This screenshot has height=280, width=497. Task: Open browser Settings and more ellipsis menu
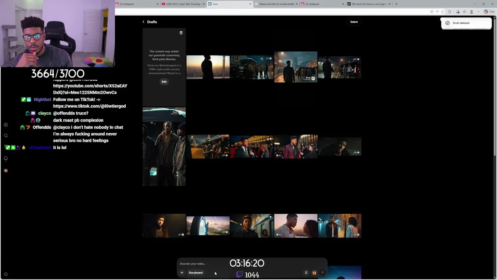pyautogui.click(x=478, y=12)
